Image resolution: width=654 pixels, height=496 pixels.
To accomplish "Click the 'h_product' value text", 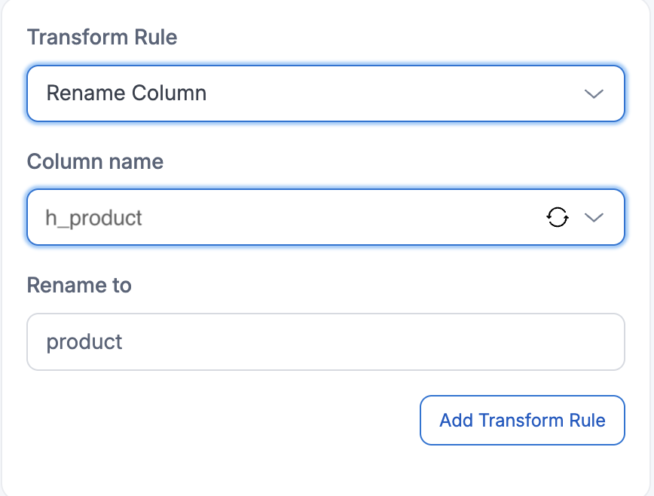I will coord(94,219).
